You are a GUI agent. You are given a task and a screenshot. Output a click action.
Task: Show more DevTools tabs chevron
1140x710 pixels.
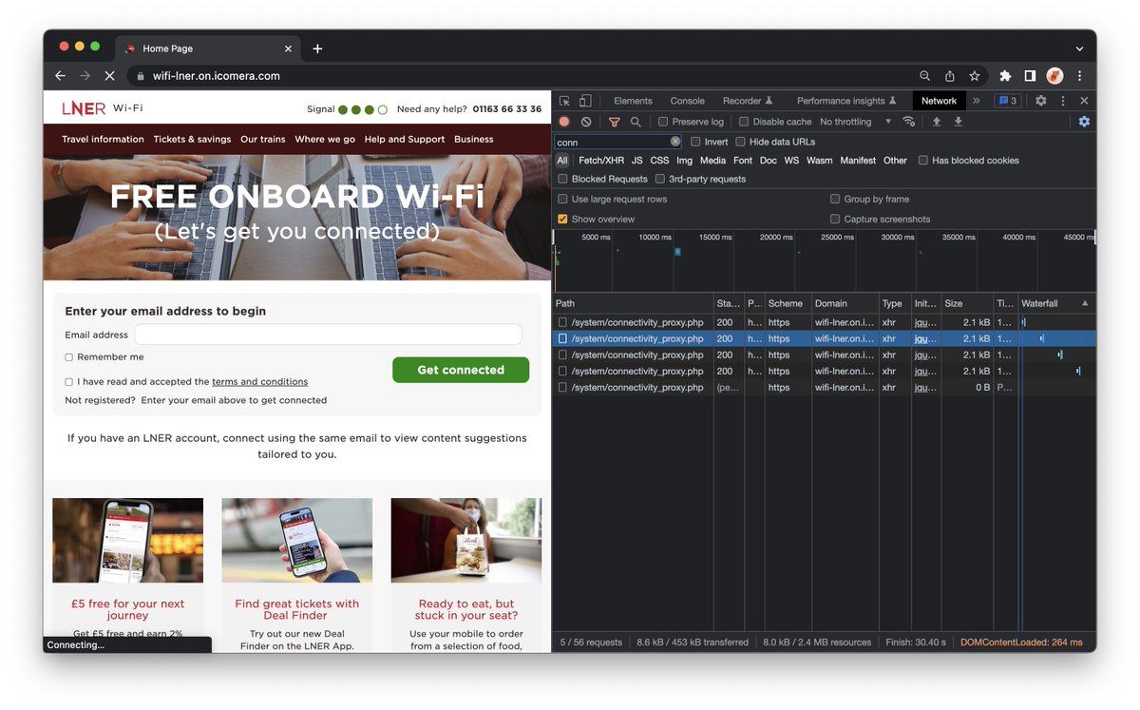pyautogui.click(x=976, y=101)
